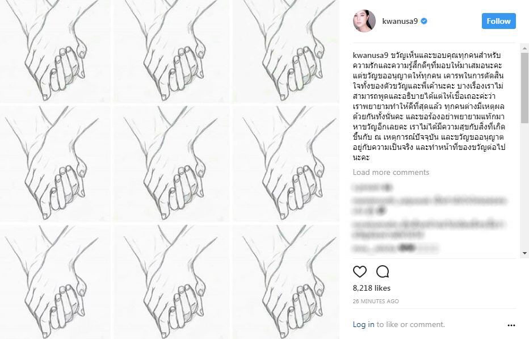Open the three-dots more options menu
The width and height of the screenshot is (529, 339).
coord(511,325)
